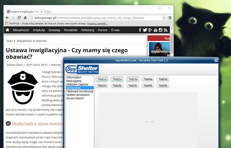
Task: Click the RSS feed icon
Action: tap(165, 30)
